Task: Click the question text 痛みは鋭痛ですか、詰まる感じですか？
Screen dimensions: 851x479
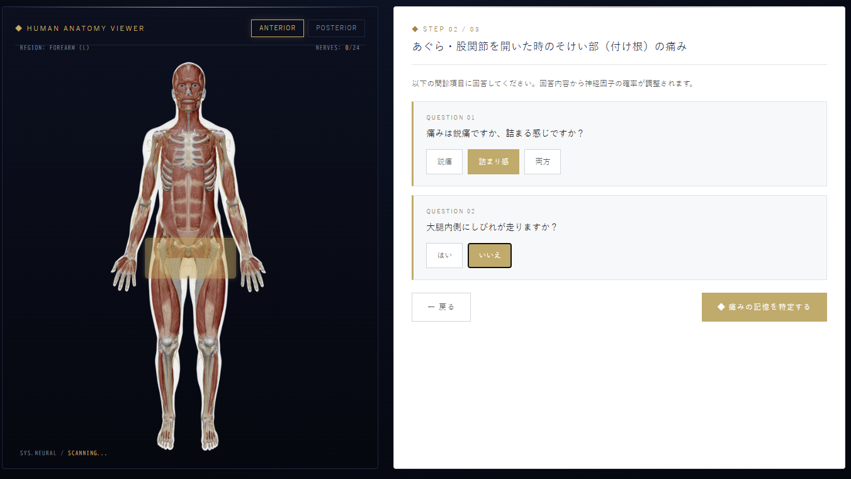Action: pos(505,133)
